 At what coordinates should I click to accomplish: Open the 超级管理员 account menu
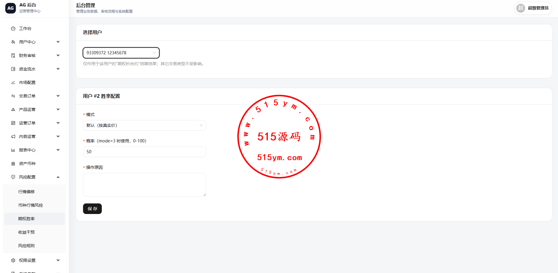(x=533, y=8)
